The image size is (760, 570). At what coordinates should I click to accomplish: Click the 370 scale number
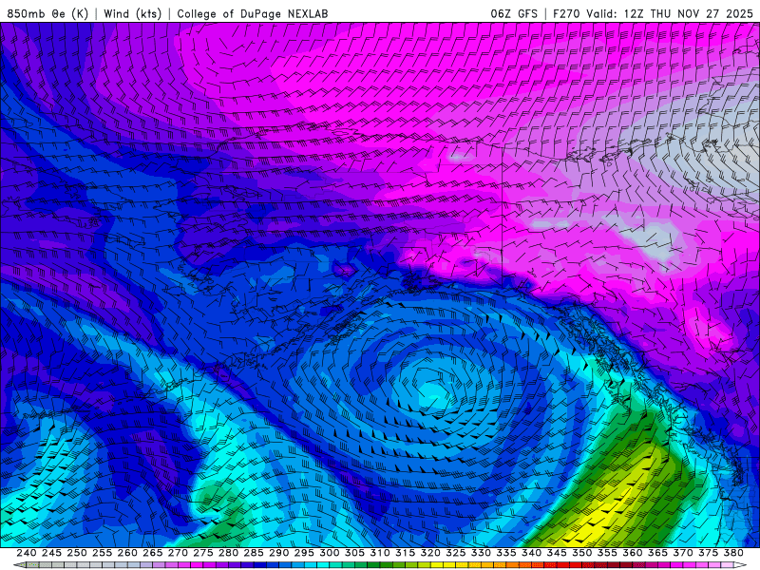pos(682,553)
